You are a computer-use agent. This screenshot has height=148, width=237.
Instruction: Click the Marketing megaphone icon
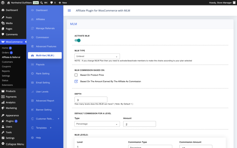click(3, 108)
